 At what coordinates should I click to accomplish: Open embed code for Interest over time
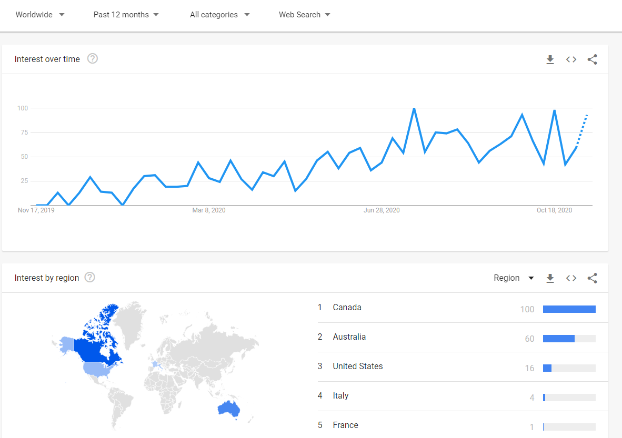click(x=571, y=59)
